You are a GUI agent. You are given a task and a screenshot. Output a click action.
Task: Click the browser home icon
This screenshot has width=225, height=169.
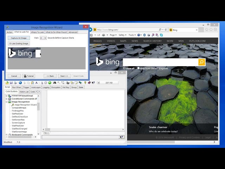[x=206, y=30]
